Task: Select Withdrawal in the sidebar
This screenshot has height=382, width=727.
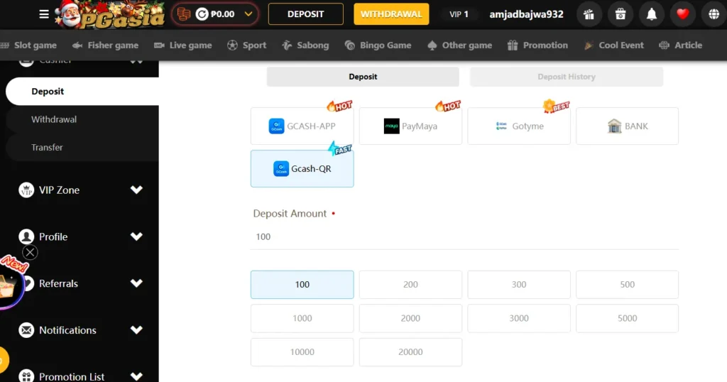Action: (82, 119)
